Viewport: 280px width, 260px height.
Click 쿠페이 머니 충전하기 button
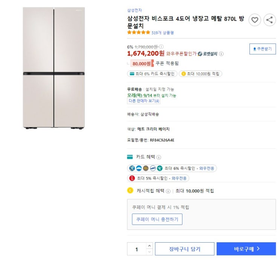(x=157, y=219)
